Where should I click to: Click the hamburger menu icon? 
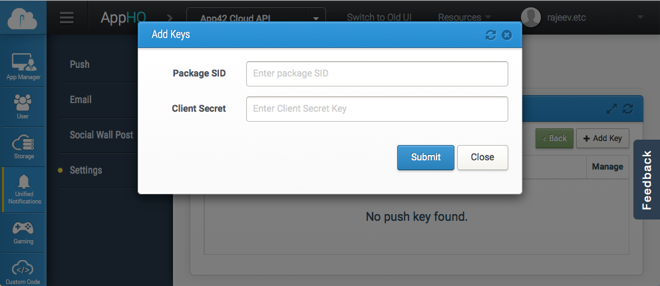point(67,18)
